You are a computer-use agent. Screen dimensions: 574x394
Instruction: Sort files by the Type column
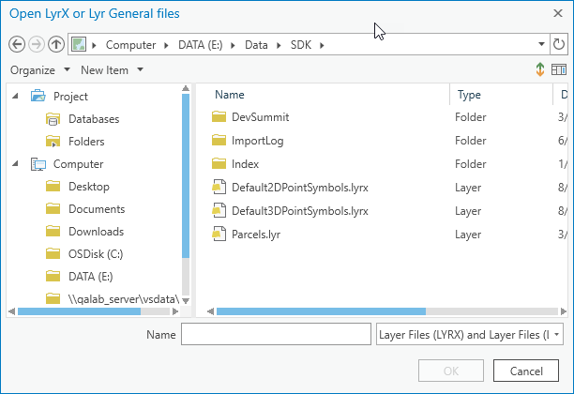point(469,95)
